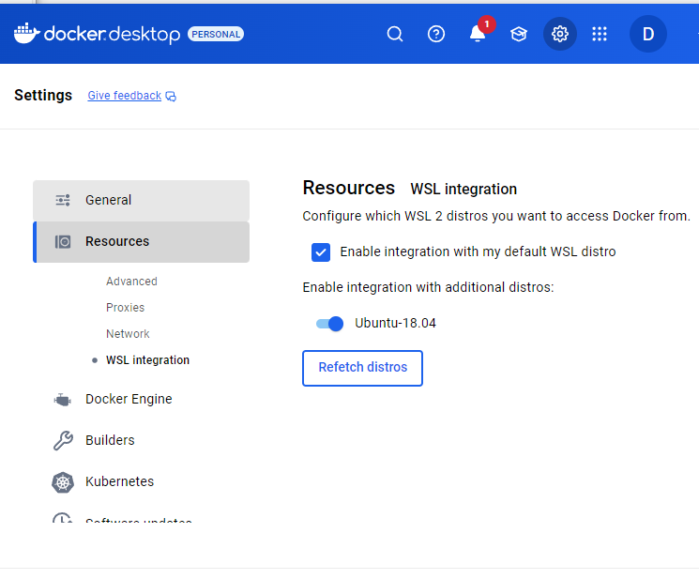Click the Resources disk icon
The image size is (699, 579).
(x=63, y=241)
